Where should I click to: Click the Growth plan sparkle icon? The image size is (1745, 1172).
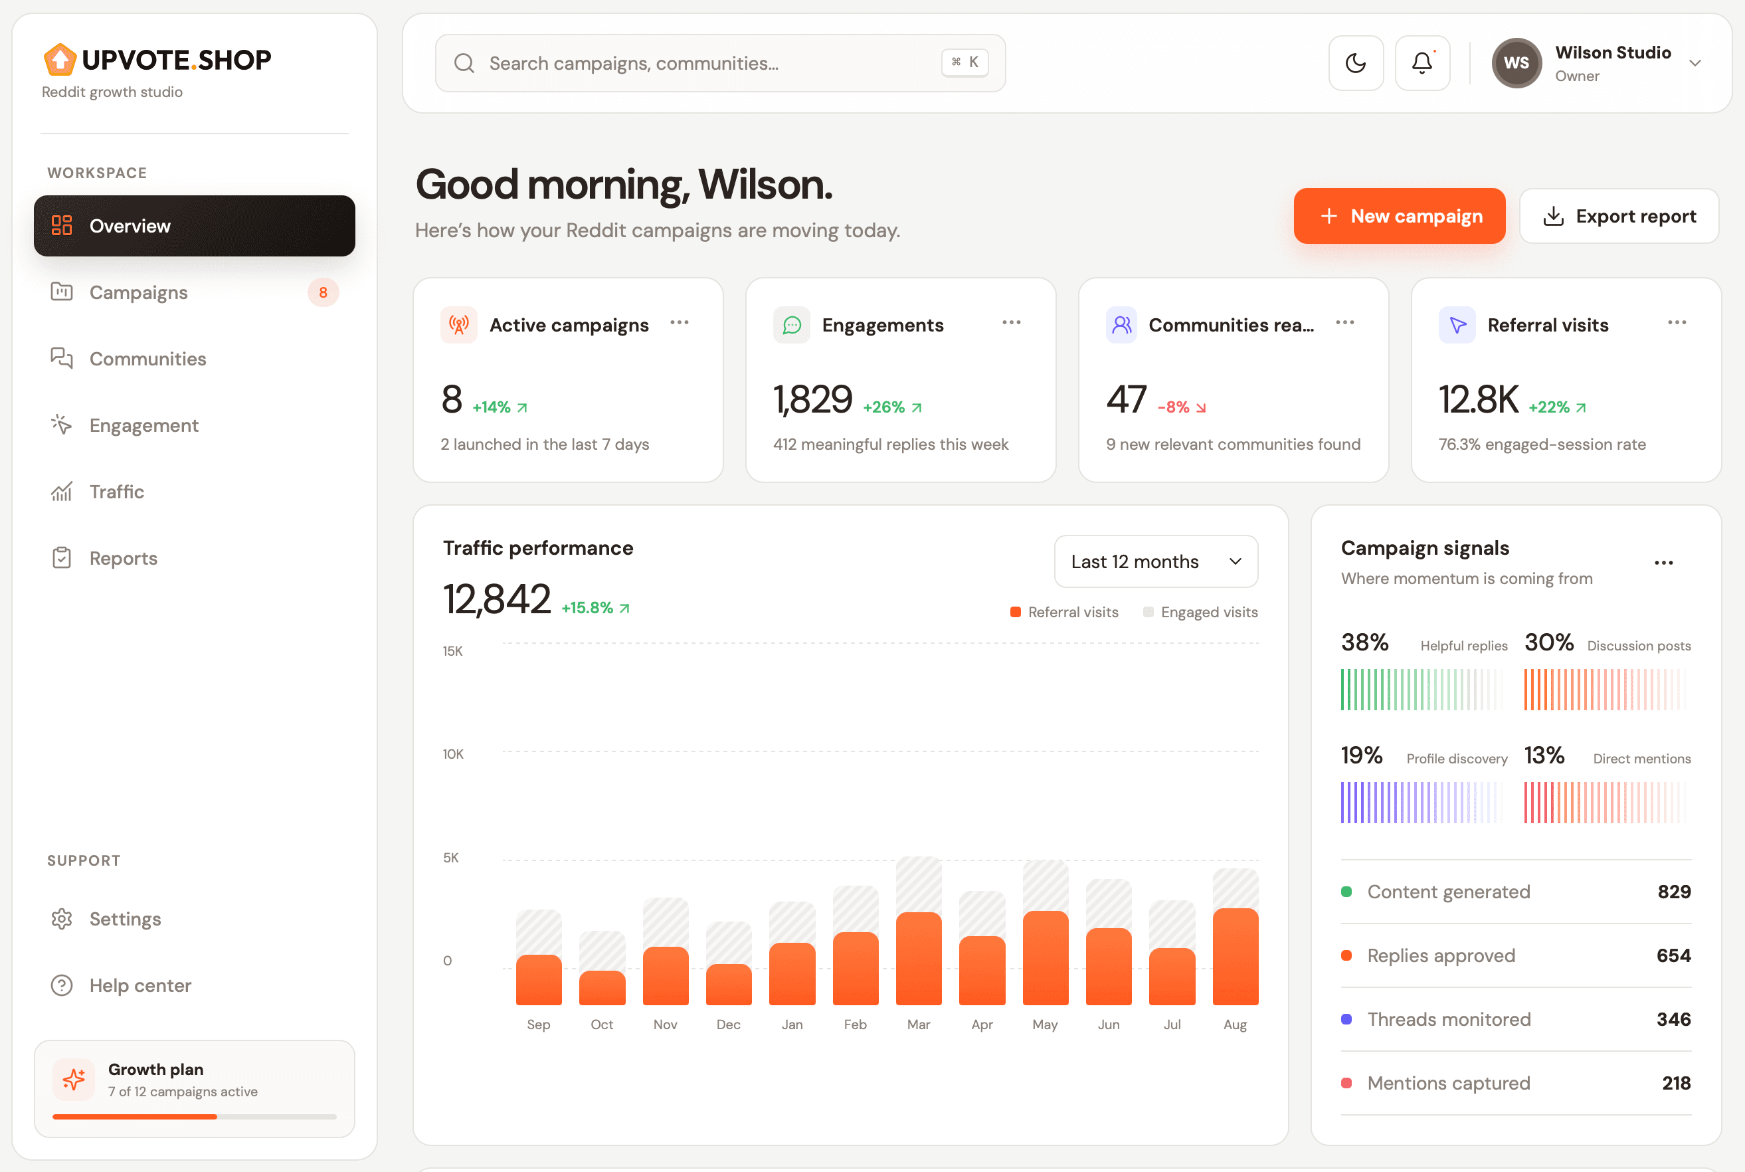[74, 1079]
